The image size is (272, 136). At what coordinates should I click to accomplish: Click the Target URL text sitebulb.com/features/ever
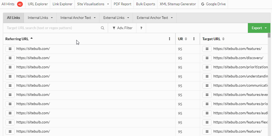[241, 95]
